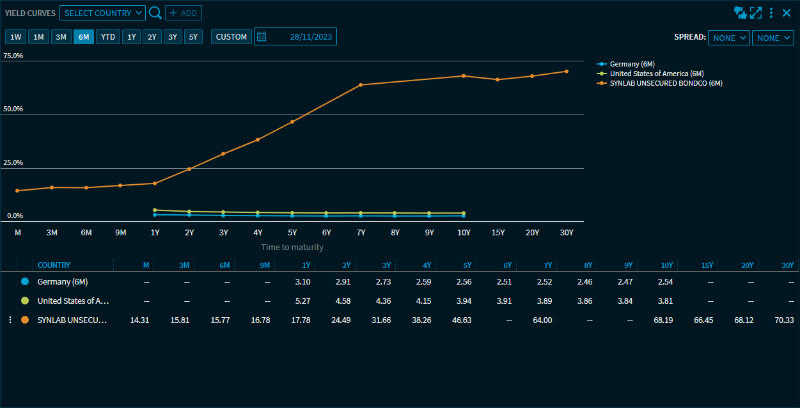Close the Yield Curves panel

coord(787,13)
